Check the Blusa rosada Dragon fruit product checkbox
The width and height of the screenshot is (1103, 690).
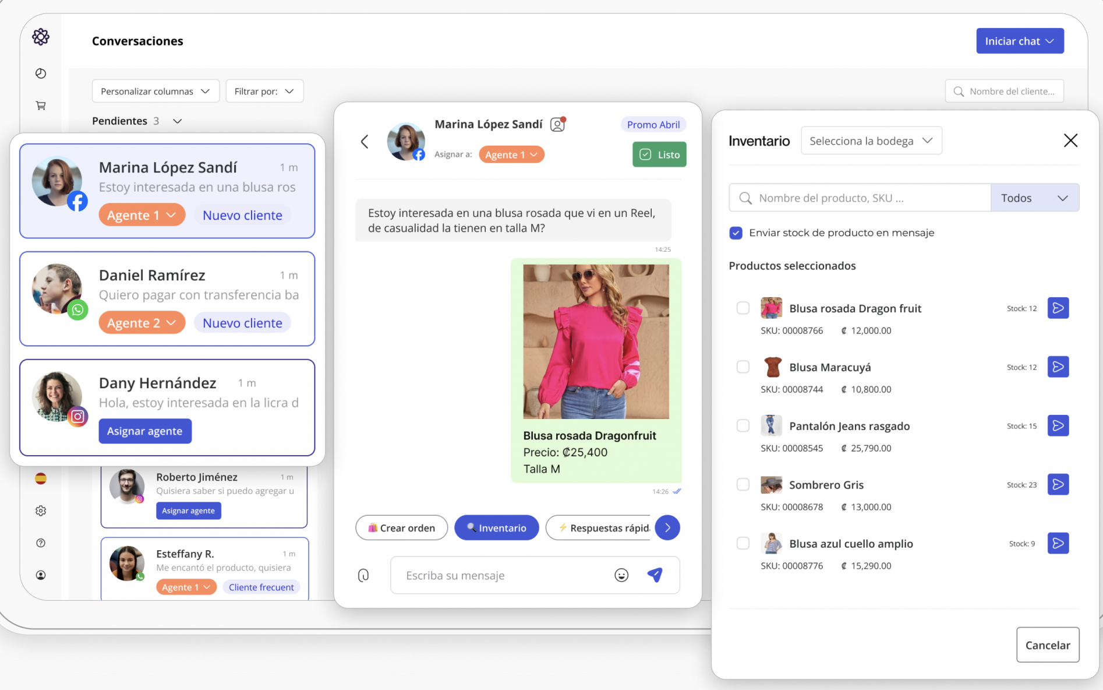pyautogui.click(x=743, y=308)
